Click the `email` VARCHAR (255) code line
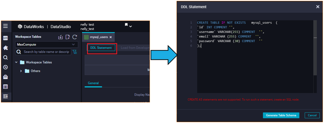Viewport: 324px width, 123px height. (229, 36)
